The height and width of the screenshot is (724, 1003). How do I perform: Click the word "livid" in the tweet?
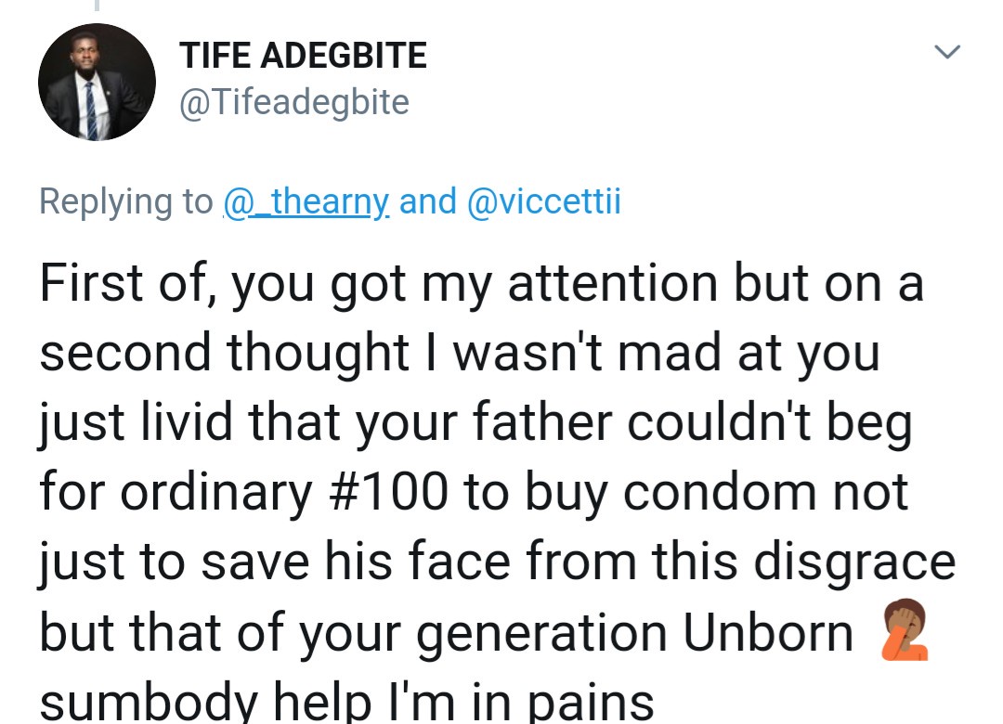click(x=174, y=423)
